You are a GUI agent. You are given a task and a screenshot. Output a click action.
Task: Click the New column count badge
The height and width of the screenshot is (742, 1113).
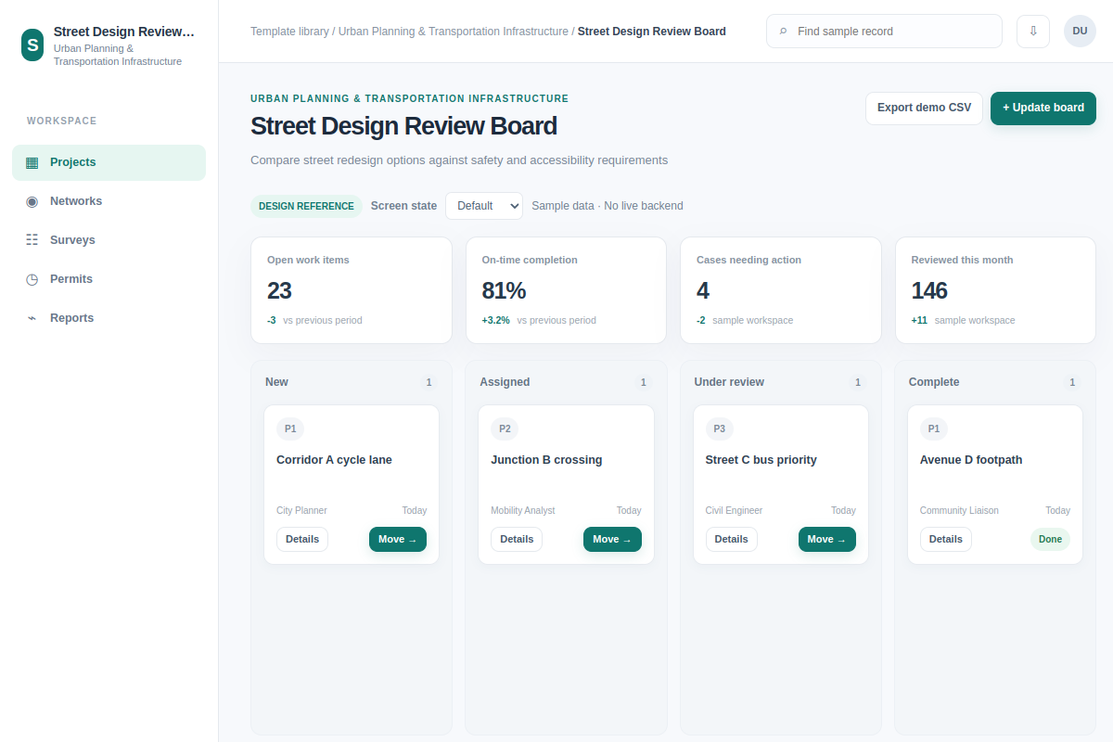pos(429,382)
